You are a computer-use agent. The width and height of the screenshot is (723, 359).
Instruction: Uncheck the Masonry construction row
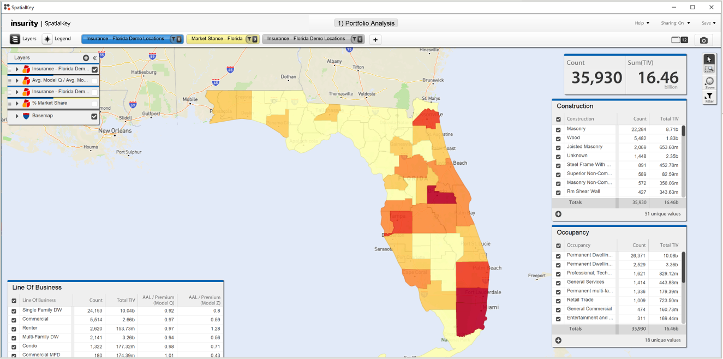(558, 129)
